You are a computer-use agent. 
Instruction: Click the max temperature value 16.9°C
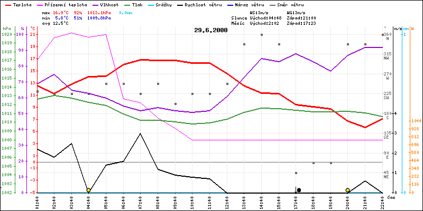(62, 11)
